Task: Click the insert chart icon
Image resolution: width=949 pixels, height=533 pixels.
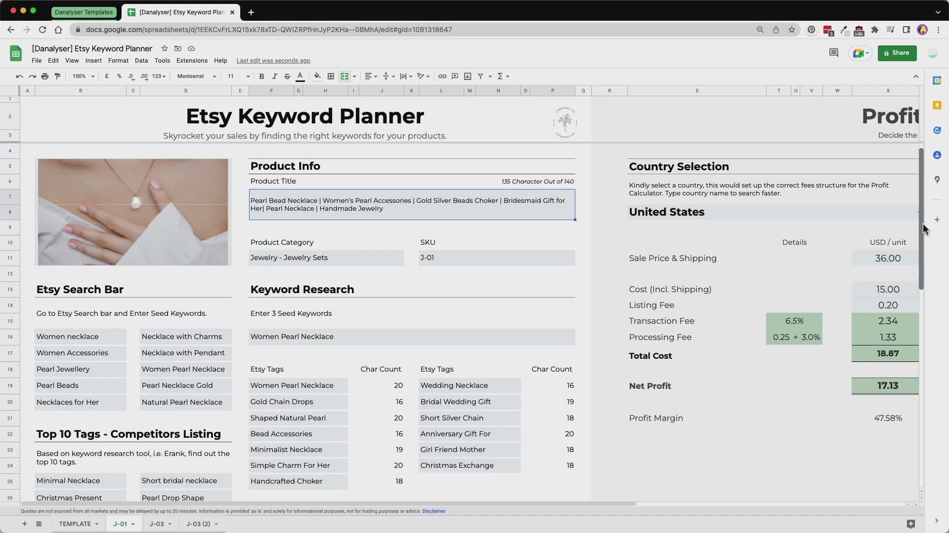Action: pos(467,76)
